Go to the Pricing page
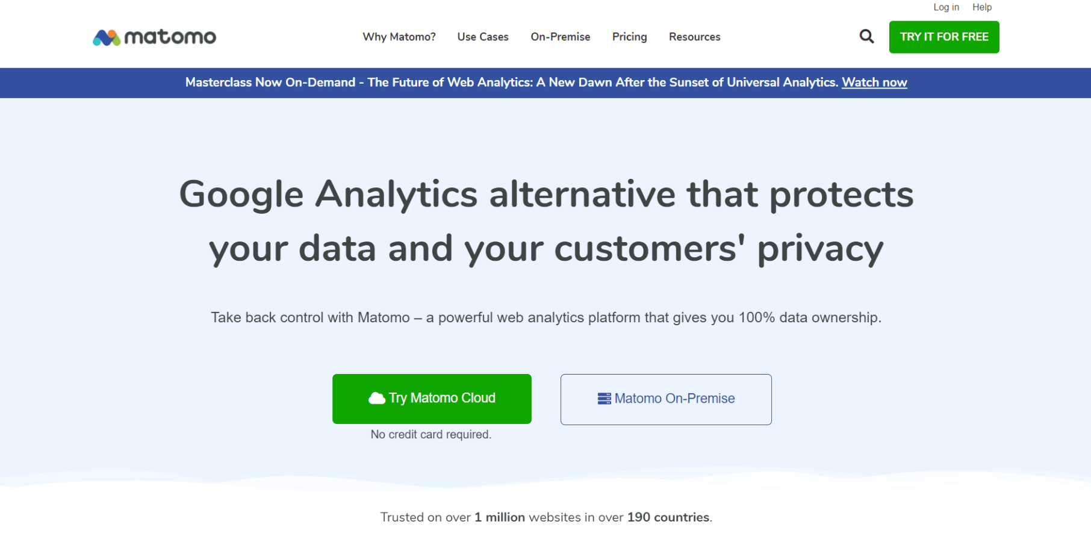1091x542 pixels. point(629,37)
